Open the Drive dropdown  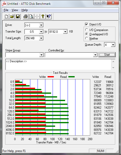click(x=41, y=25)
